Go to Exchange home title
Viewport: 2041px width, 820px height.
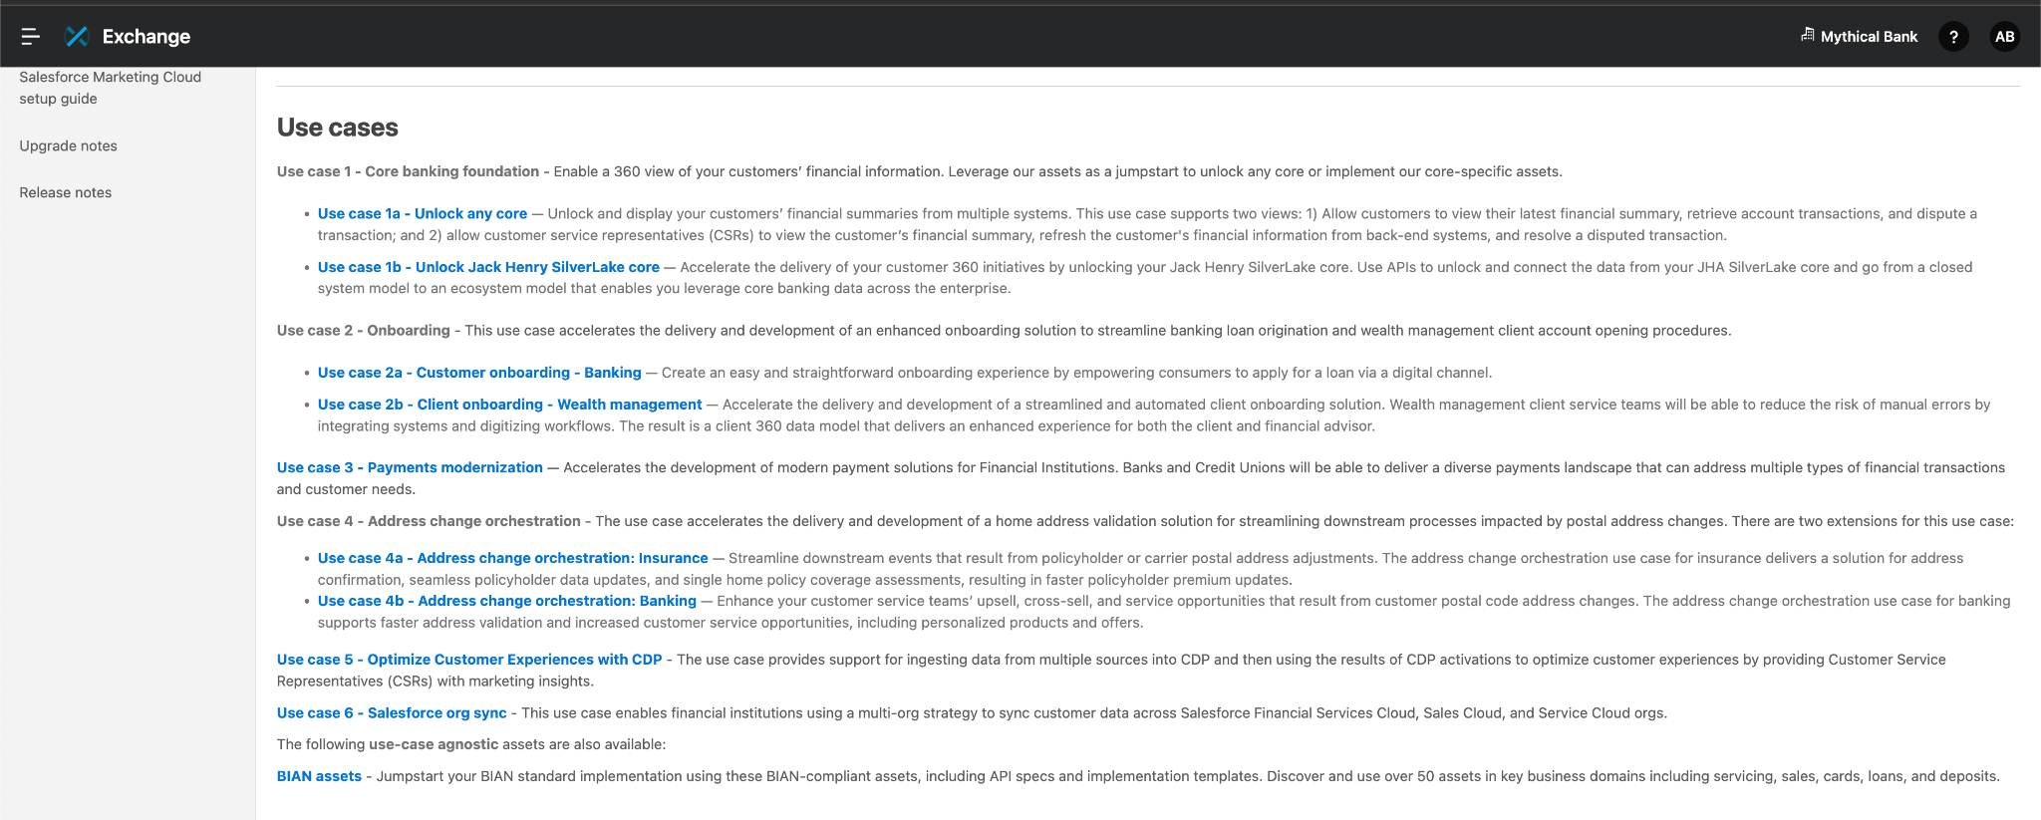coord(146,37)
